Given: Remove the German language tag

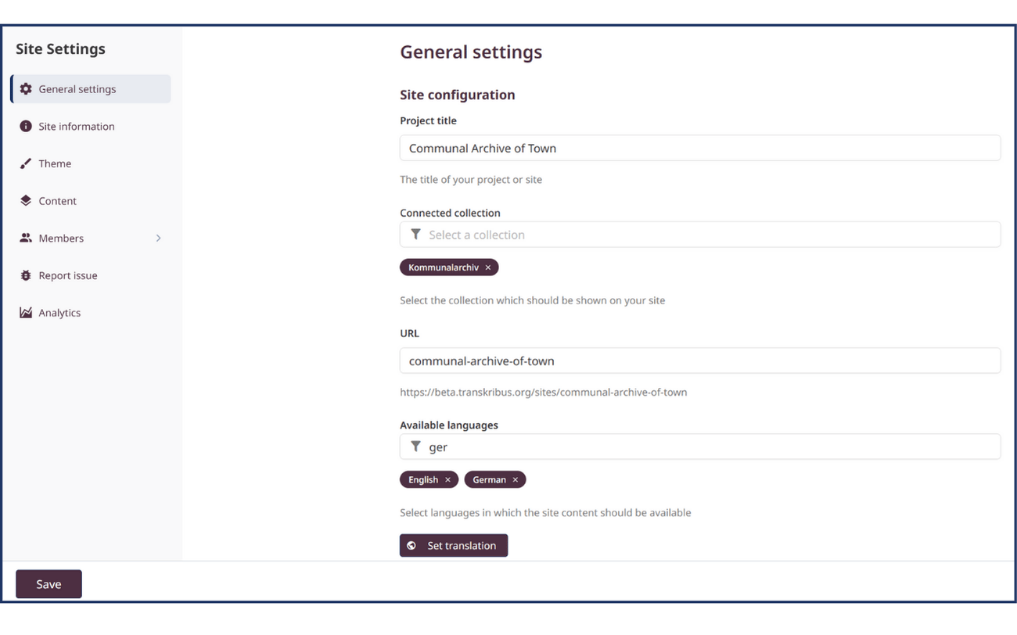Looking at the screenshot, I should point(516,479).
